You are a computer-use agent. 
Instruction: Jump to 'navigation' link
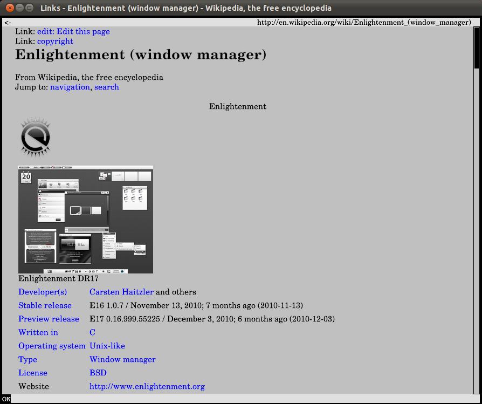click(70, 87)
